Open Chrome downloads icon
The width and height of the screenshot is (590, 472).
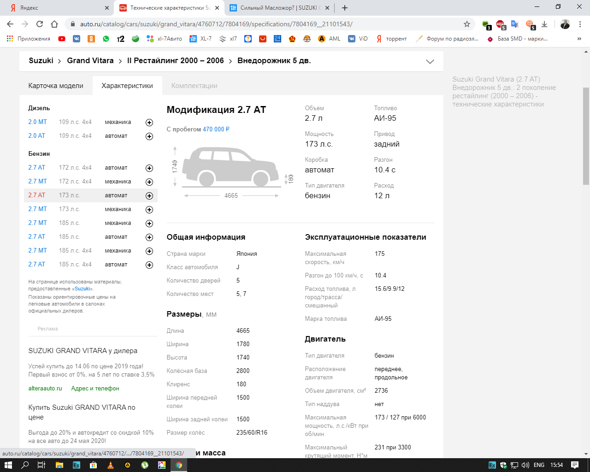pyautogui.click(x=544, y=24)
